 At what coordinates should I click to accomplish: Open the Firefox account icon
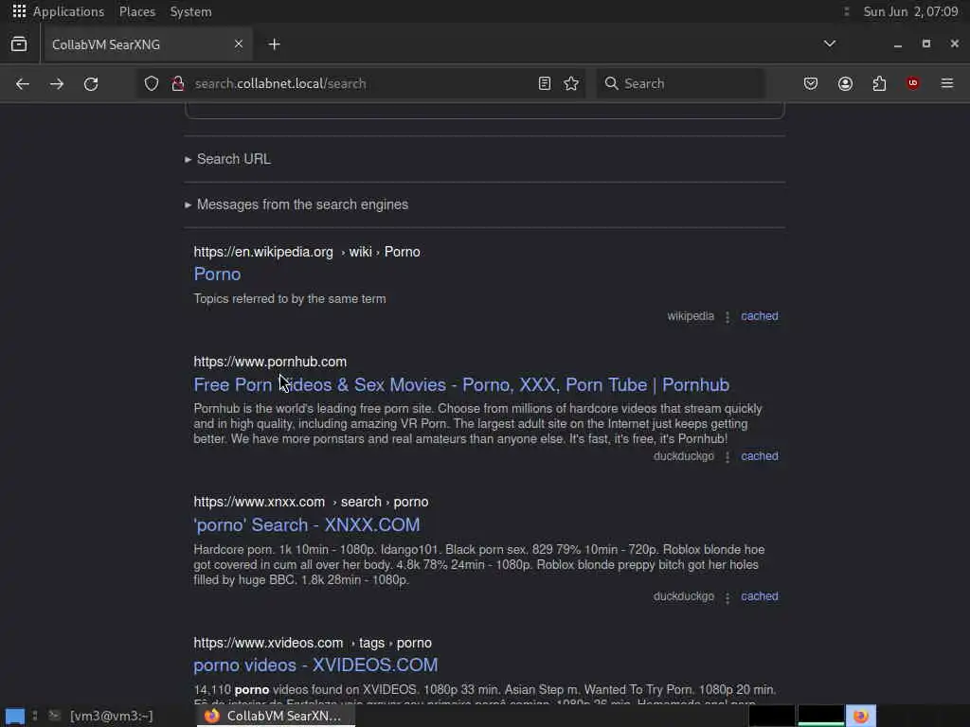point(845,83)
